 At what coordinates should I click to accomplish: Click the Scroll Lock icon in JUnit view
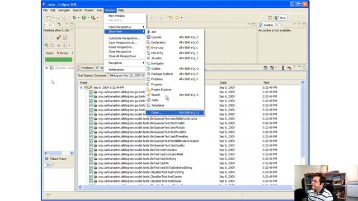point(65,37)
